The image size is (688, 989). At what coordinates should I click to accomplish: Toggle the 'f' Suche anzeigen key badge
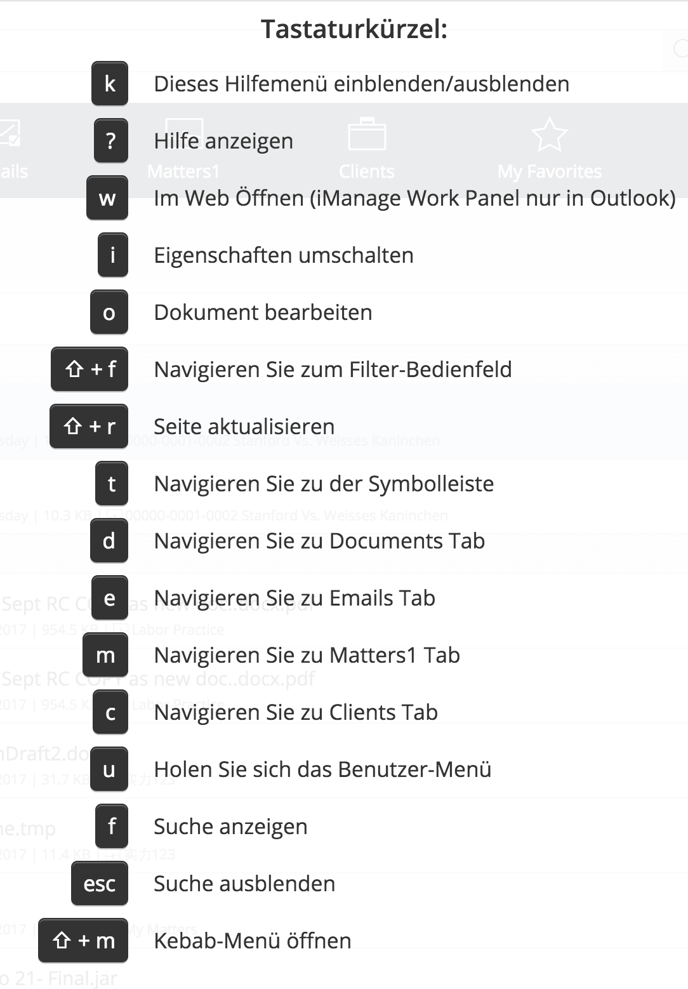(112, 826)
